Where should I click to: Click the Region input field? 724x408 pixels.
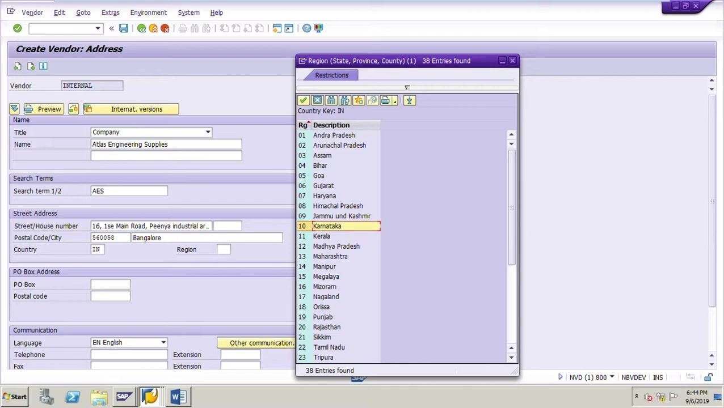point(224,249)
